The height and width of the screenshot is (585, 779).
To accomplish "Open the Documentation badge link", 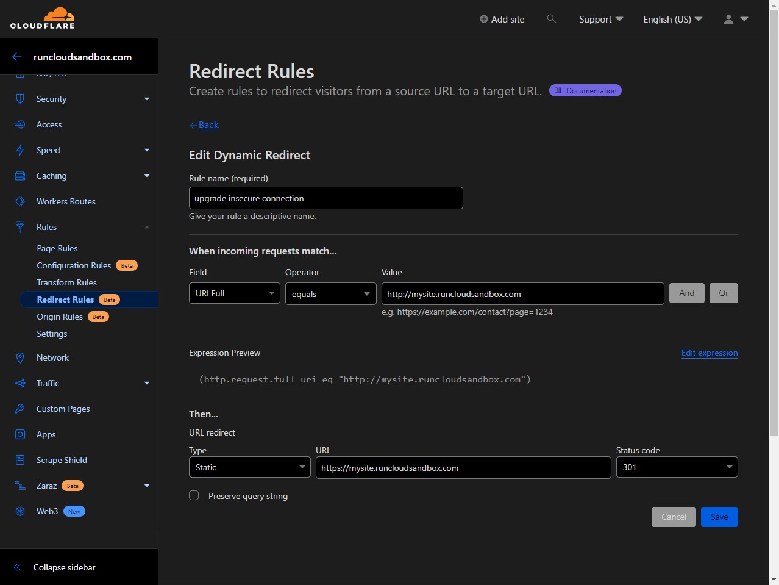I will (x=585, y=90).
